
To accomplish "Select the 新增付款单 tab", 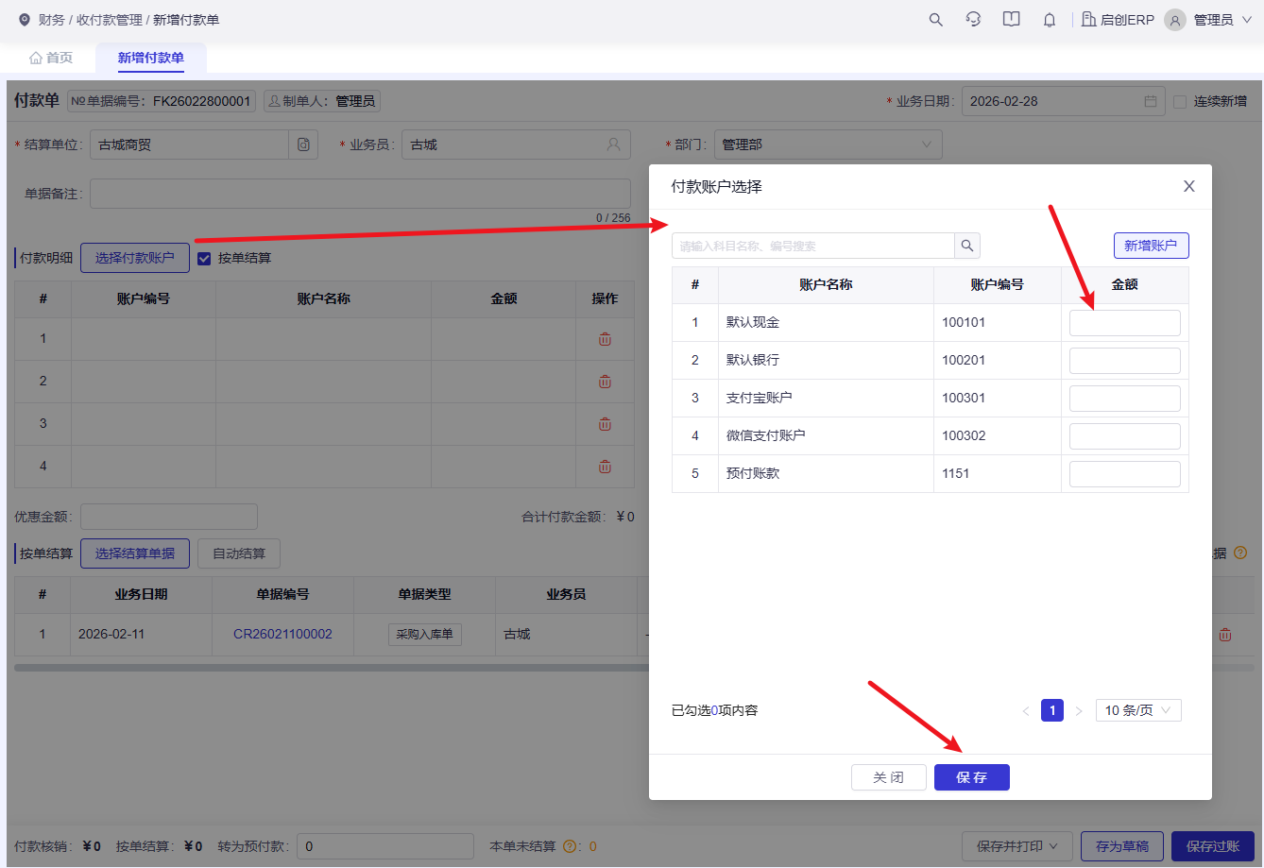I will [151, 58].
